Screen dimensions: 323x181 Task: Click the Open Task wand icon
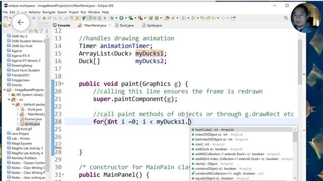(173, 18)
